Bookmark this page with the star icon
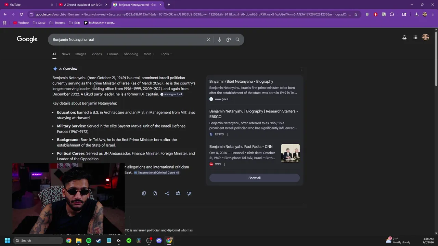 (x=356, y=14)
